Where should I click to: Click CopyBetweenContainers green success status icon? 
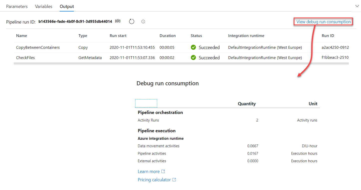(x=193, y=47)
